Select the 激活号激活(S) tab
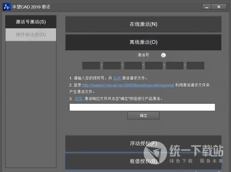 (x=31, y=22)
